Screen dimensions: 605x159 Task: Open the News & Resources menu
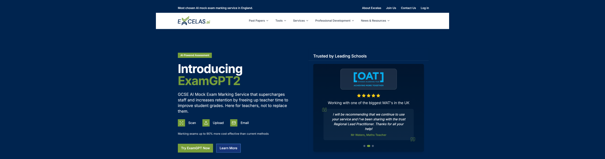pyautogui.click(x=375, y=21)
